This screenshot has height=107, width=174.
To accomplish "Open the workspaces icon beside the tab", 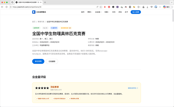I will 12,2.
